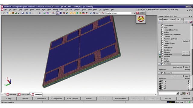Open the Display Schemes dropdown
The width and height of the screenshot is (193, 108).
tap(132, 13)
